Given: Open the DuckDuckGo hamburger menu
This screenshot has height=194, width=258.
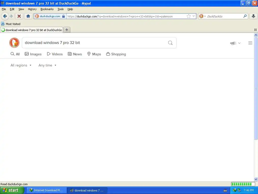Looking at the screenshot, I should tap(250, 43).
